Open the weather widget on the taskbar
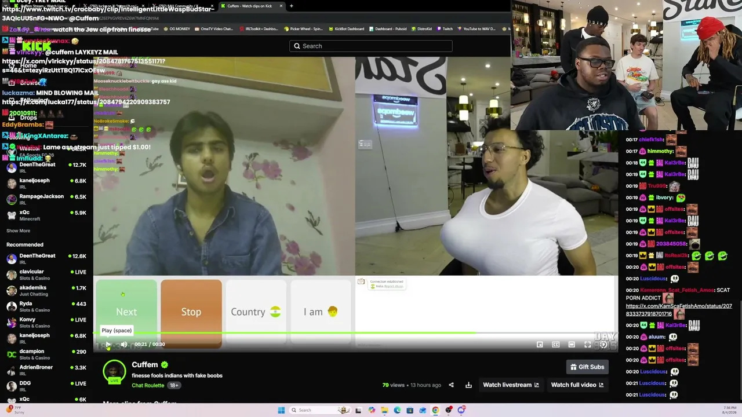This screenshot has height=417, width=742. pos(14,409)
